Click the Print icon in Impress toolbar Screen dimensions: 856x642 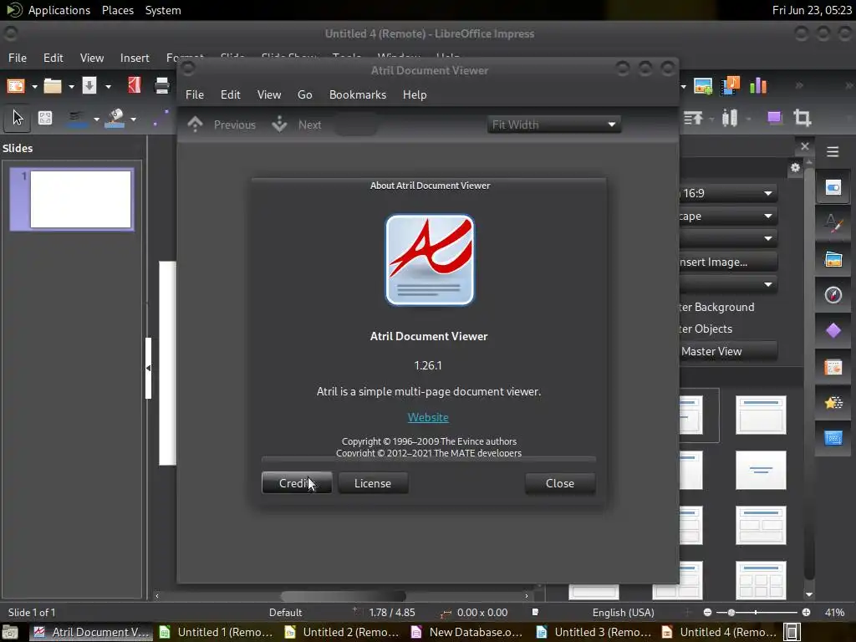pyautogui.click(x=161, y=85)
